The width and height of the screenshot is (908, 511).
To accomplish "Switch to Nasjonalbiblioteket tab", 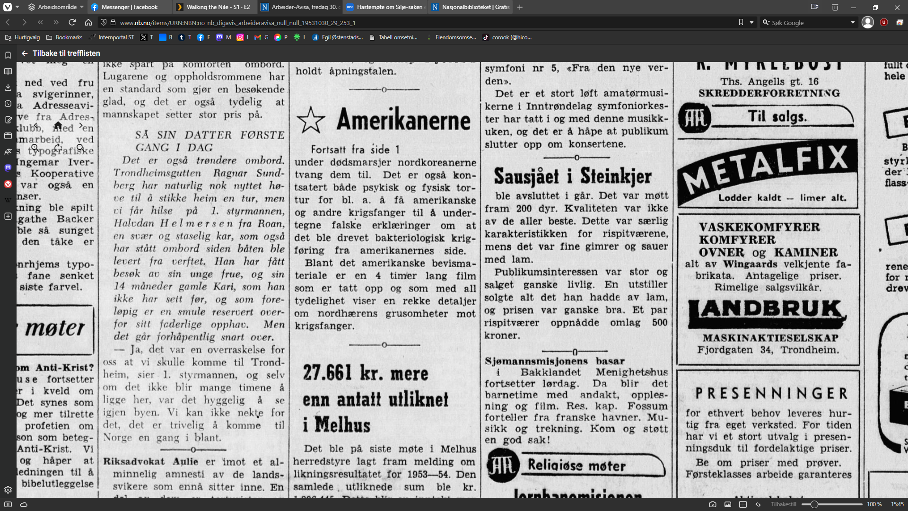I will point(470,7).
